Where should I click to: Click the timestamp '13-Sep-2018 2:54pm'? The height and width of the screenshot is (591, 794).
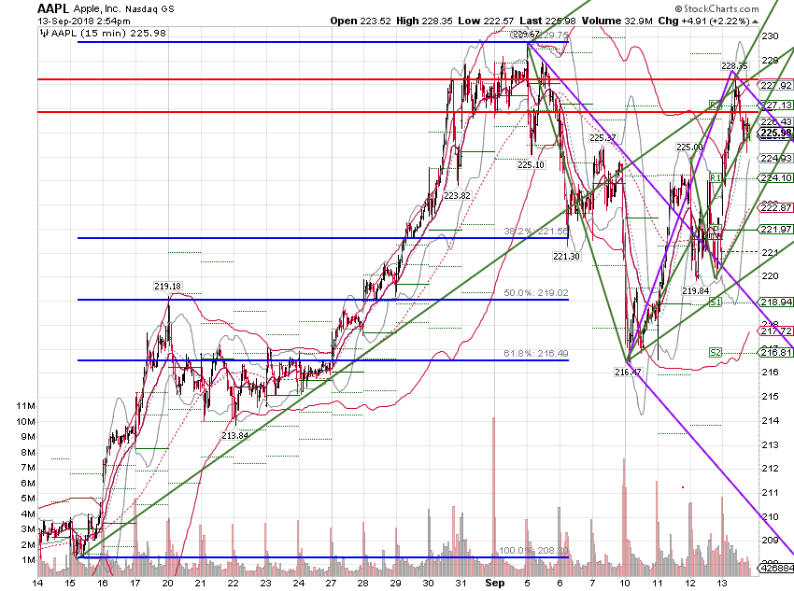coord(83,21)
